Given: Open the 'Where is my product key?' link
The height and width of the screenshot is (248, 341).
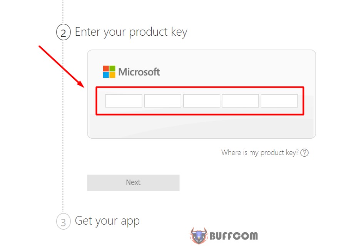Looking at the screenshot, I should (x=260, y=153).
